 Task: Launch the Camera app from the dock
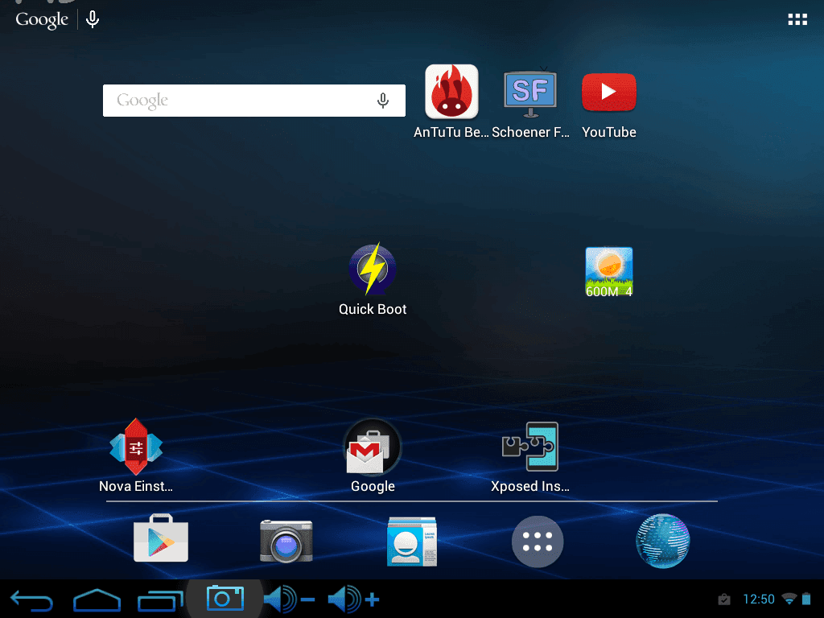[286, 541]
